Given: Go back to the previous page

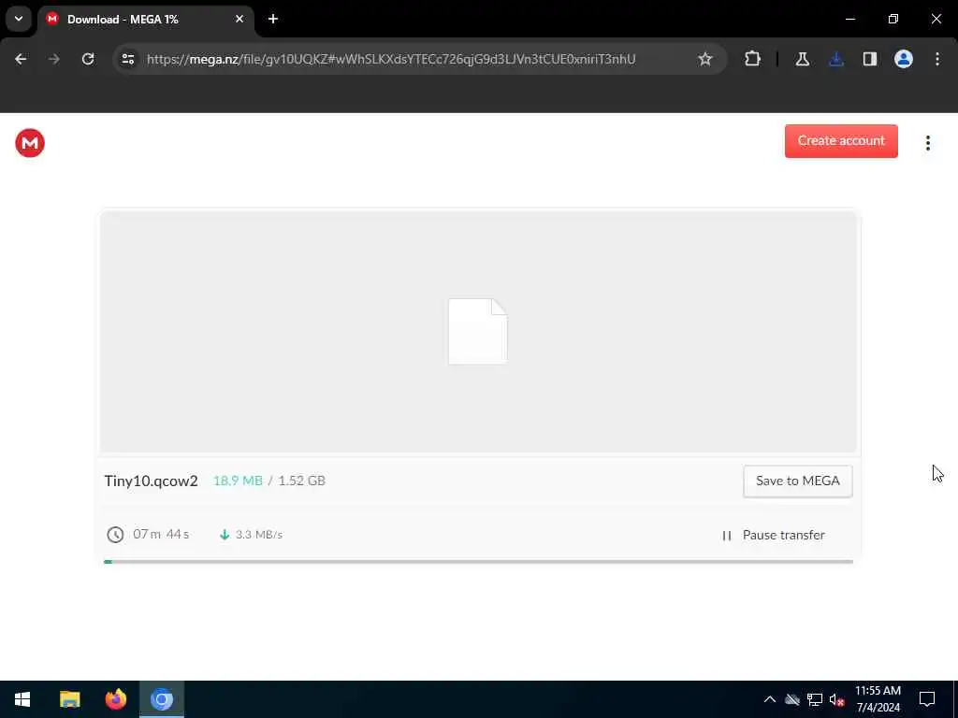Looking at the screenshot, I should [21, 59].
